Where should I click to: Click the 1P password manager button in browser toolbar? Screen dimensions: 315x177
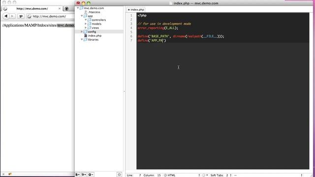pos(21,16)
